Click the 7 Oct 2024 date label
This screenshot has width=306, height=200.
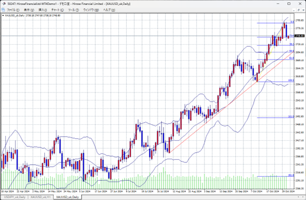(x=257, y=191)
